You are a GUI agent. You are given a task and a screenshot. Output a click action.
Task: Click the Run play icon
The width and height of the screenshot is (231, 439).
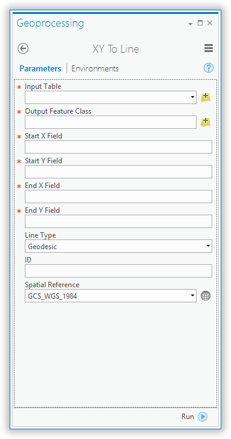[x=203, y=417]
